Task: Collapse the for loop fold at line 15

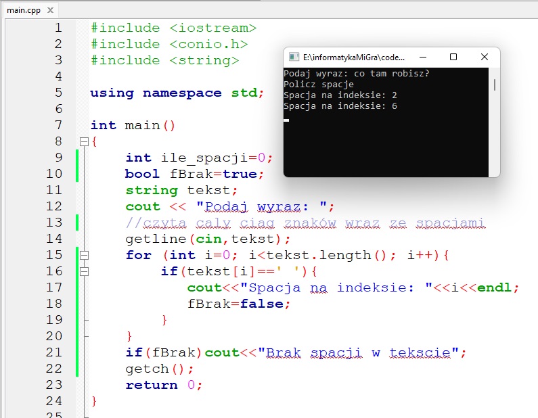Action: coord(84,255)
